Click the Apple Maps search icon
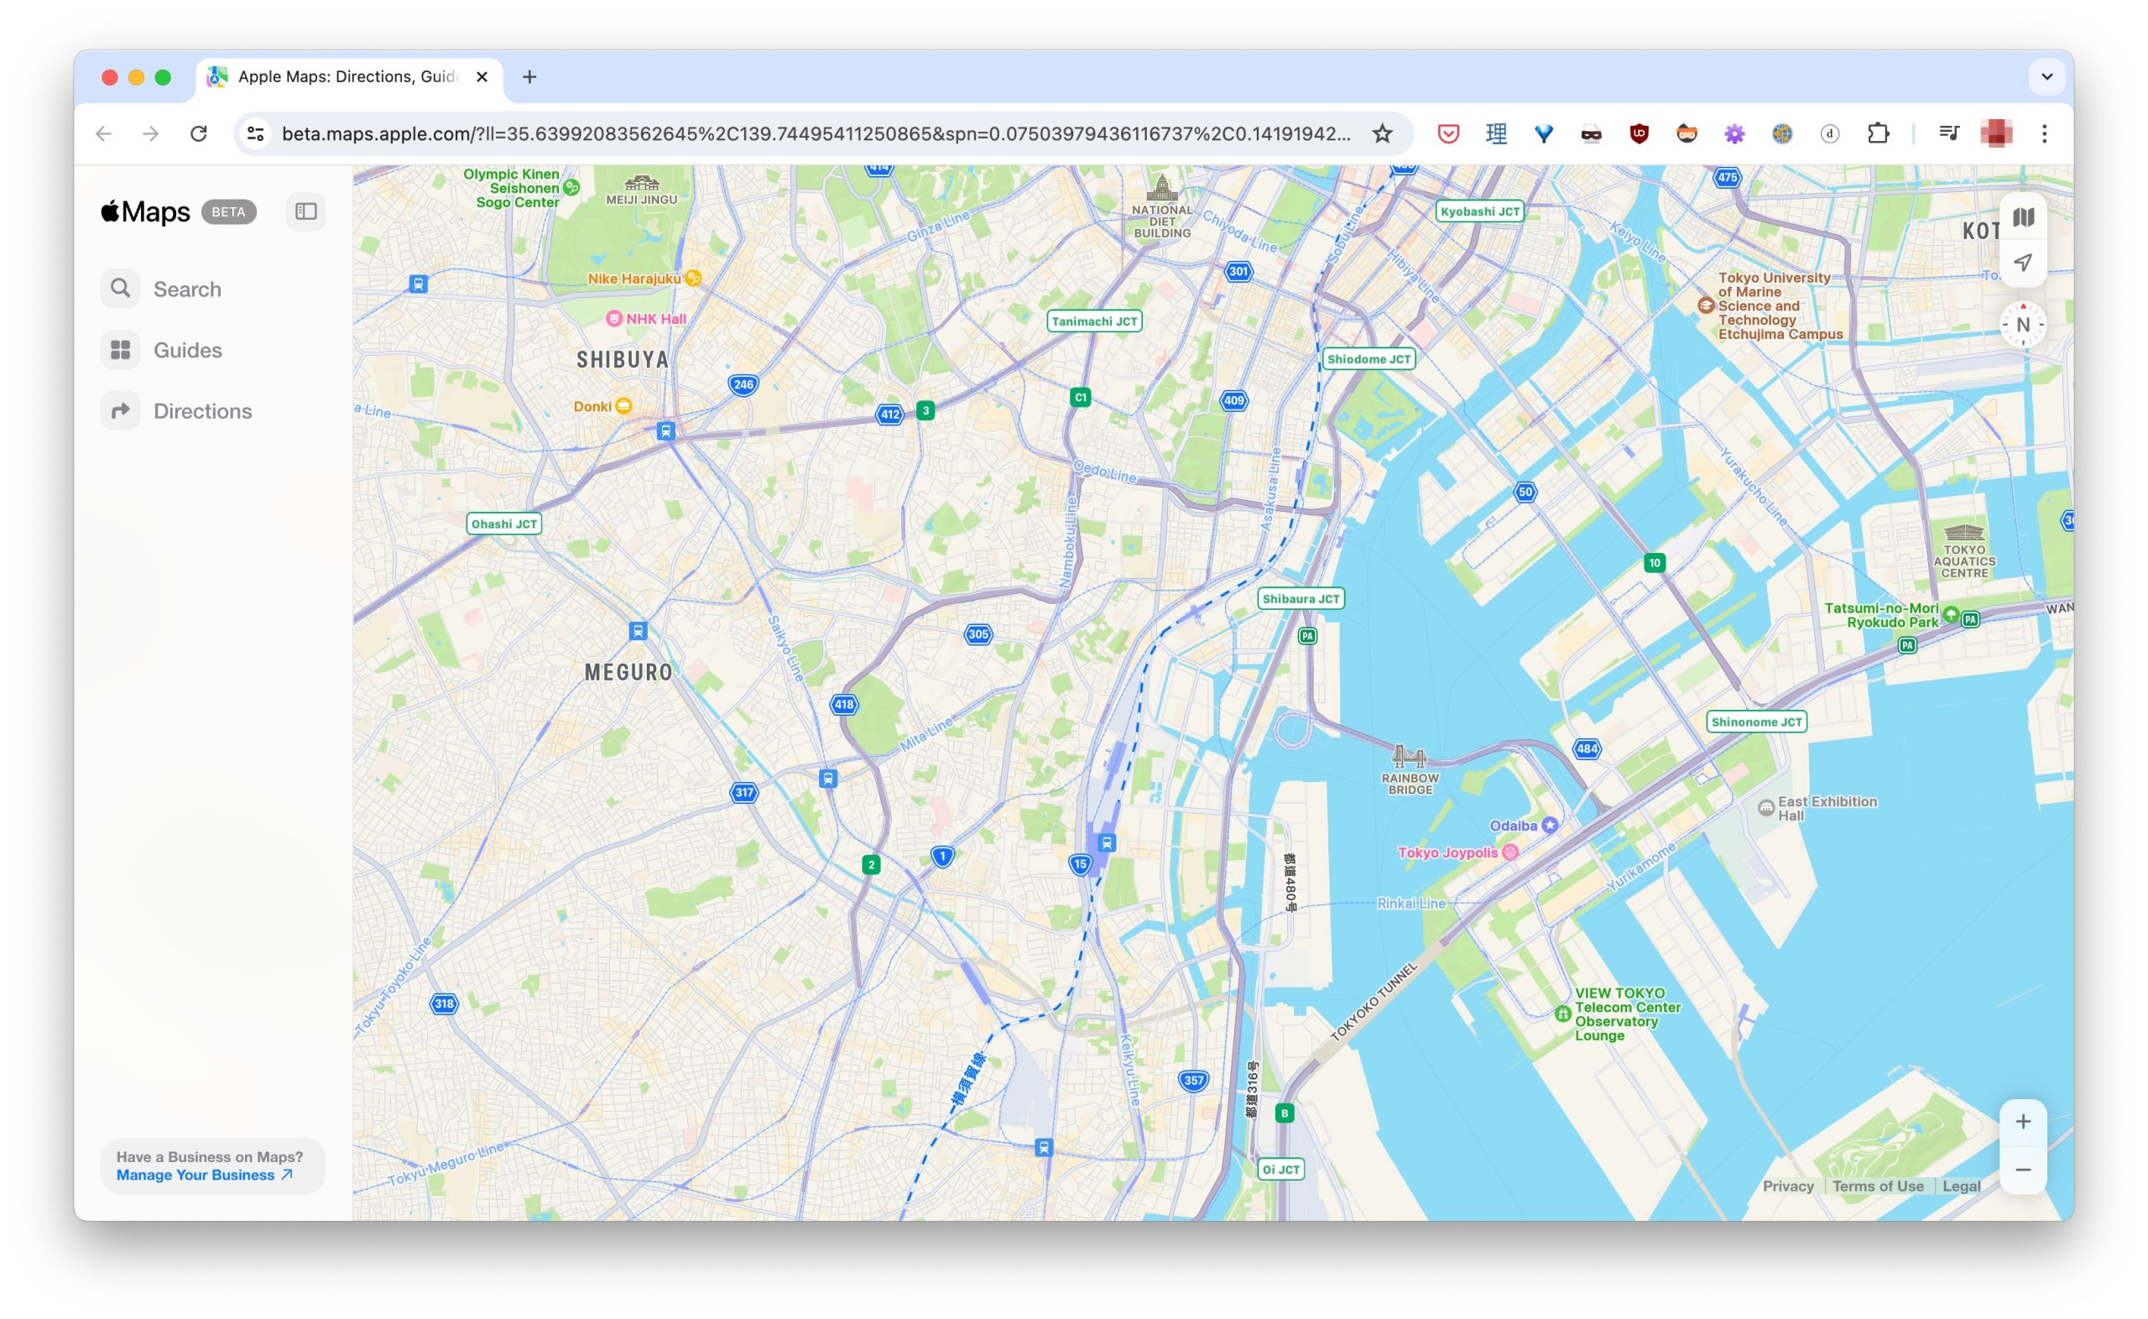This screenshot has width=2148, height=1319. 120,289
